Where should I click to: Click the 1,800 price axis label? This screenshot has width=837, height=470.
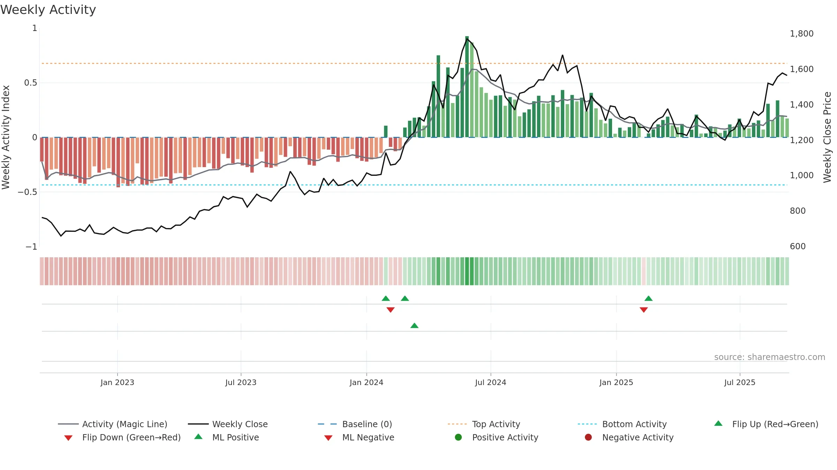click(x=801, y=34)
